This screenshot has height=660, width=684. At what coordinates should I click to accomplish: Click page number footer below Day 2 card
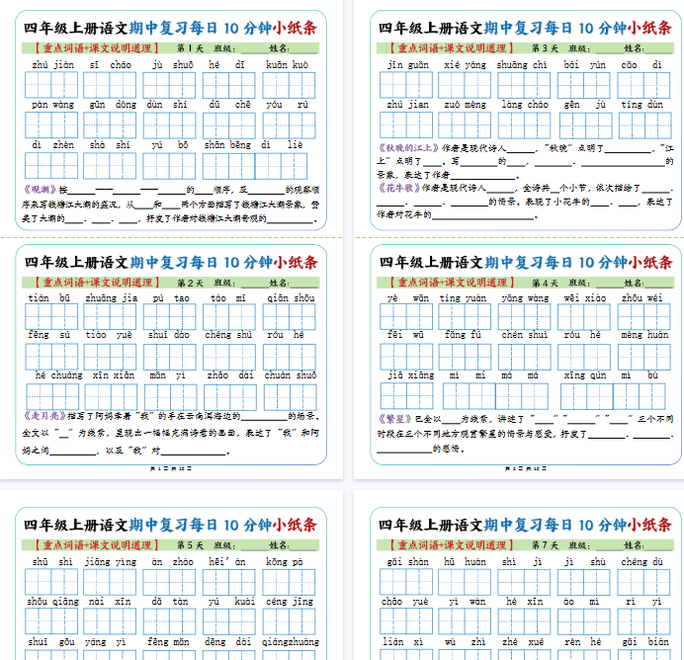point(171,468)
